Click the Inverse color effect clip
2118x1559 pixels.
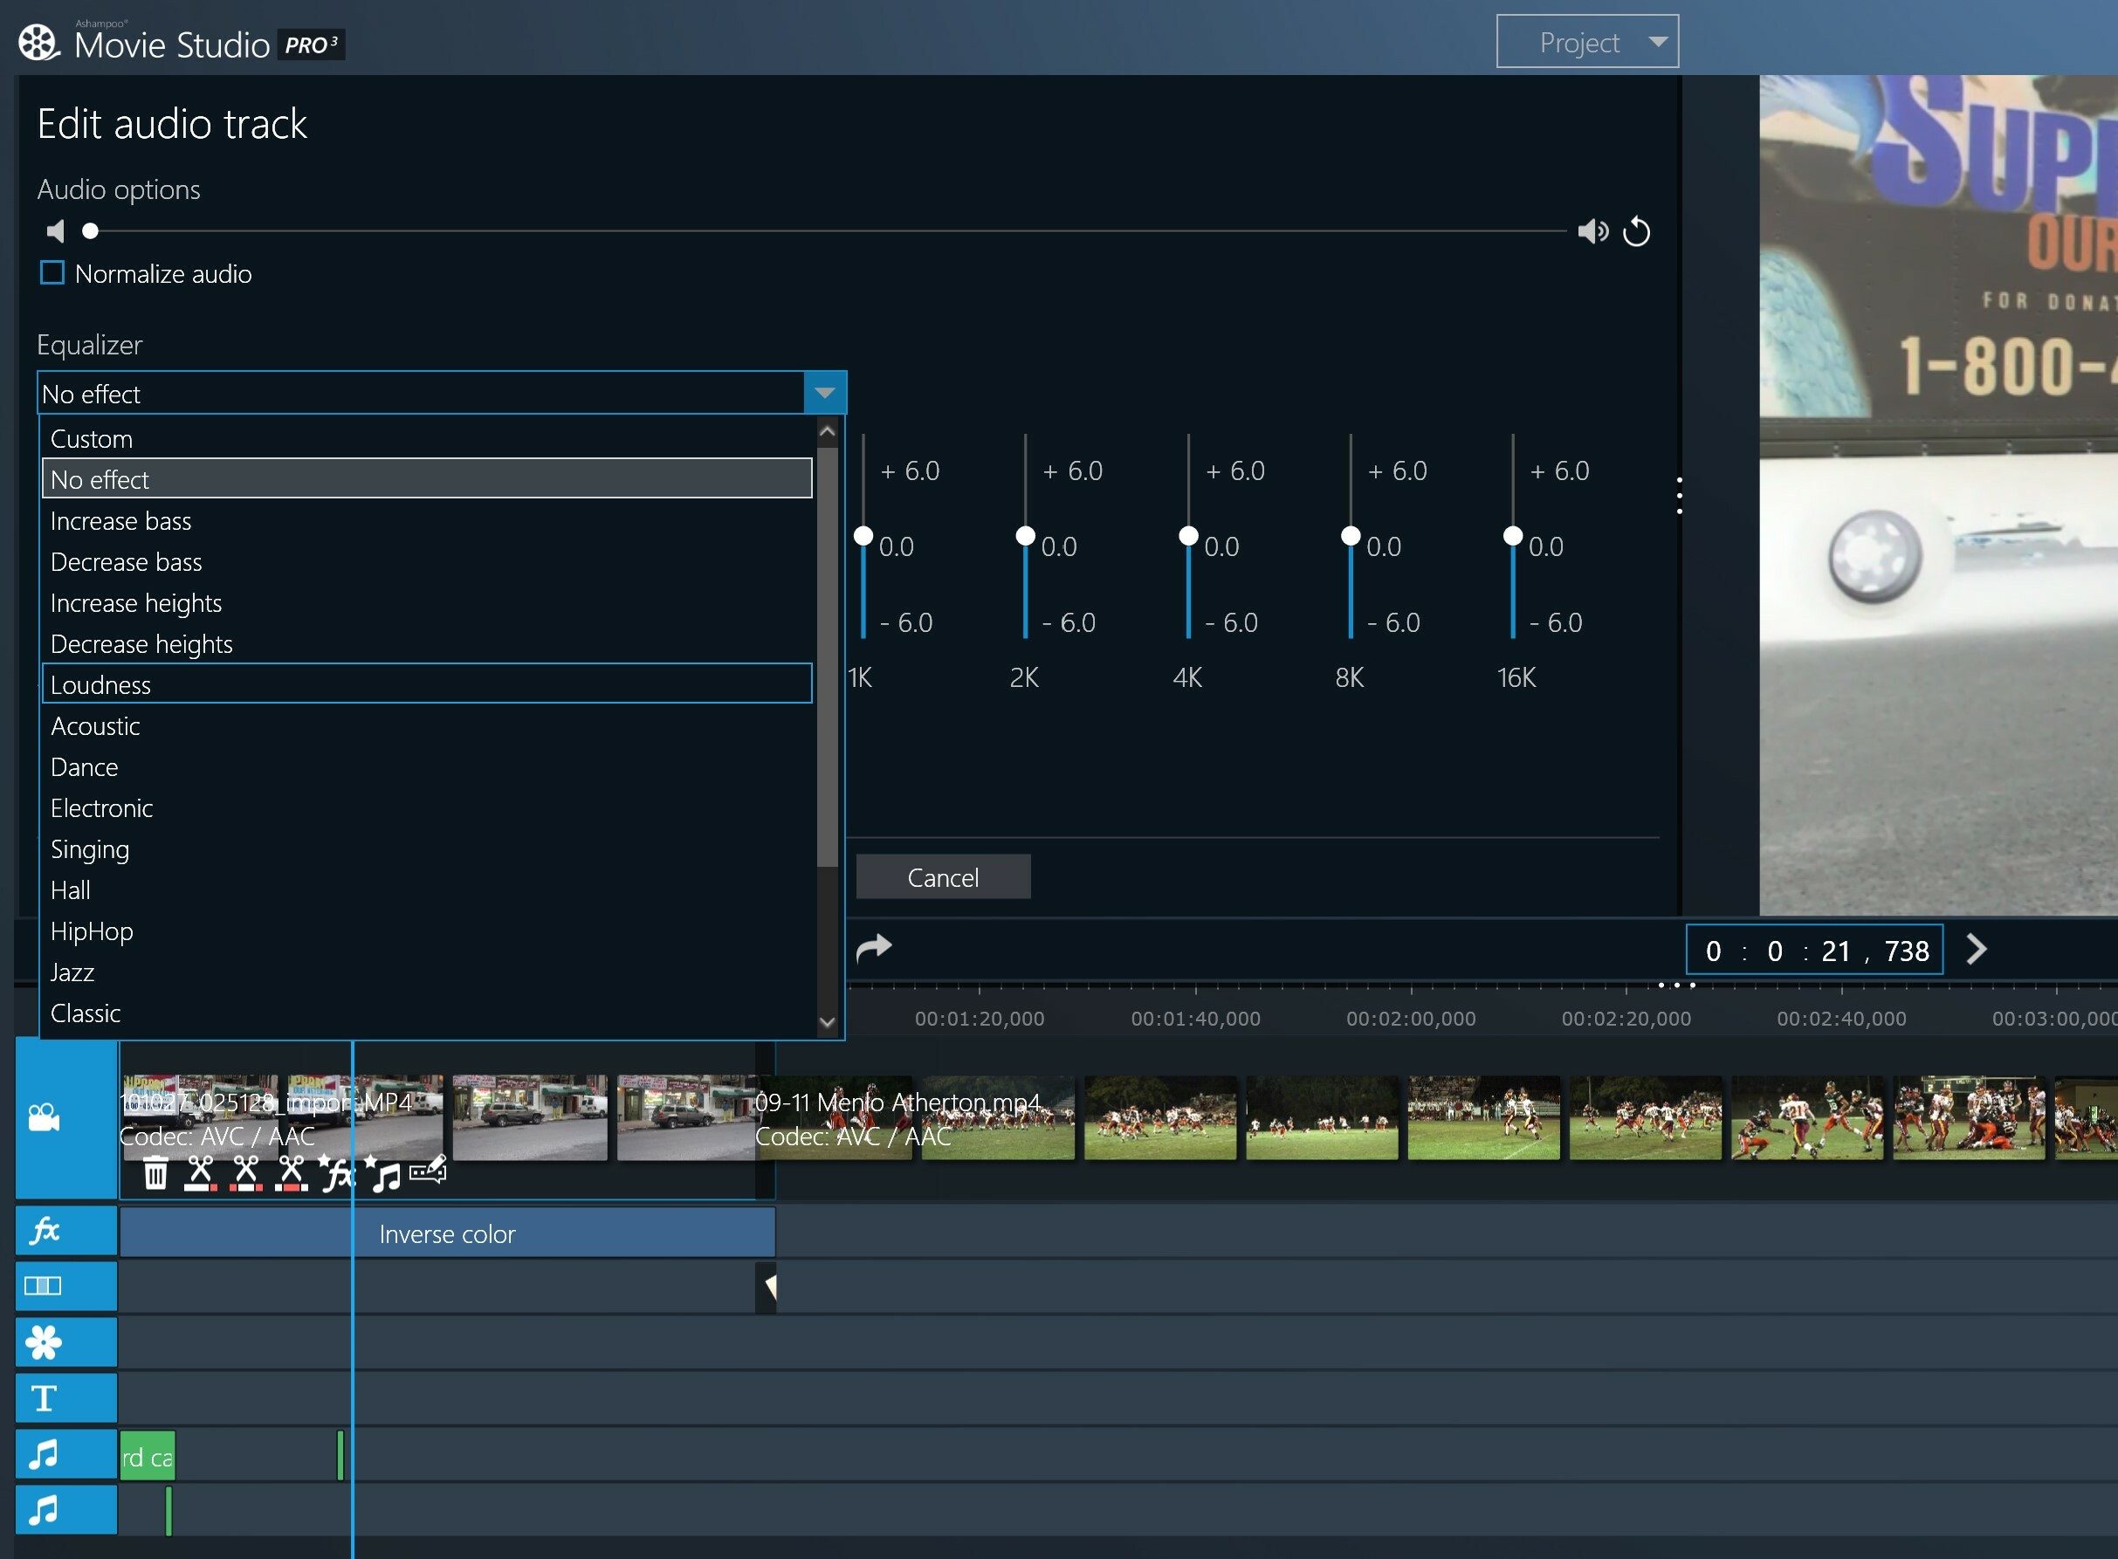point(447,1234)
